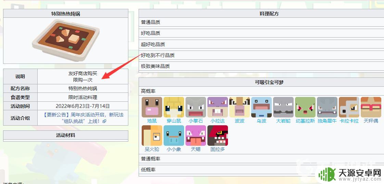This screenshot has height=184, width=384.
Task: Open the 地鼠 text link
Action: tap(152, 121)
